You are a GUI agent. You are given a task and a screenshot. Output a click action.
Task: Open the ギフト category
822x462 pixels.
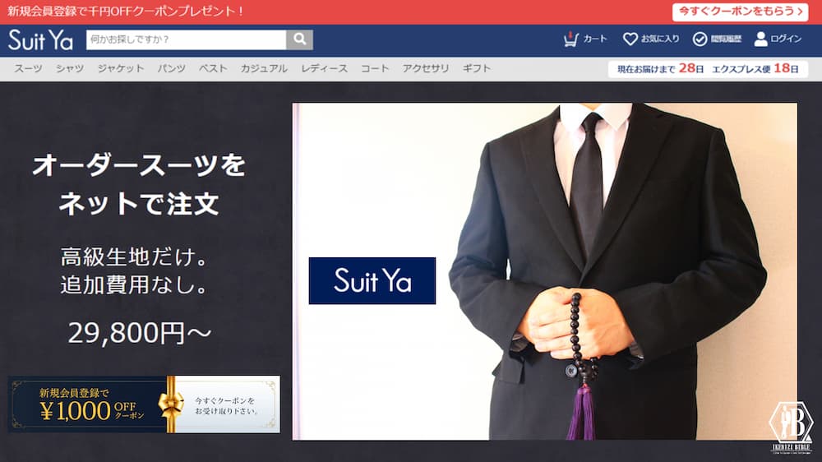(477, 69)
